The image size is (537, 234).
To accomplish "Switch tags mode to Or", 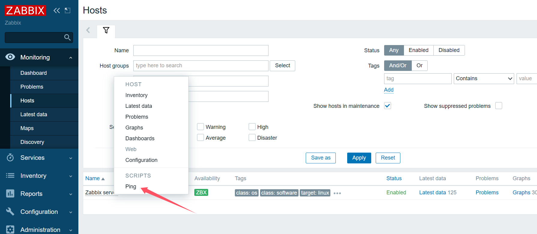I will pyautogui.click(x=420, y=65).
